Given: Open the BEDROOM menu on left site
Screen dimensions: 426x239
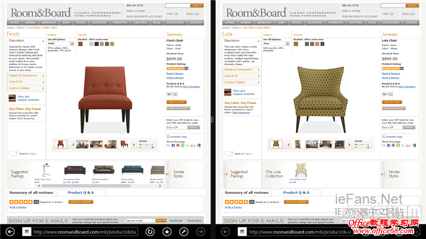Looking at the screenshot, I should 49,22.
